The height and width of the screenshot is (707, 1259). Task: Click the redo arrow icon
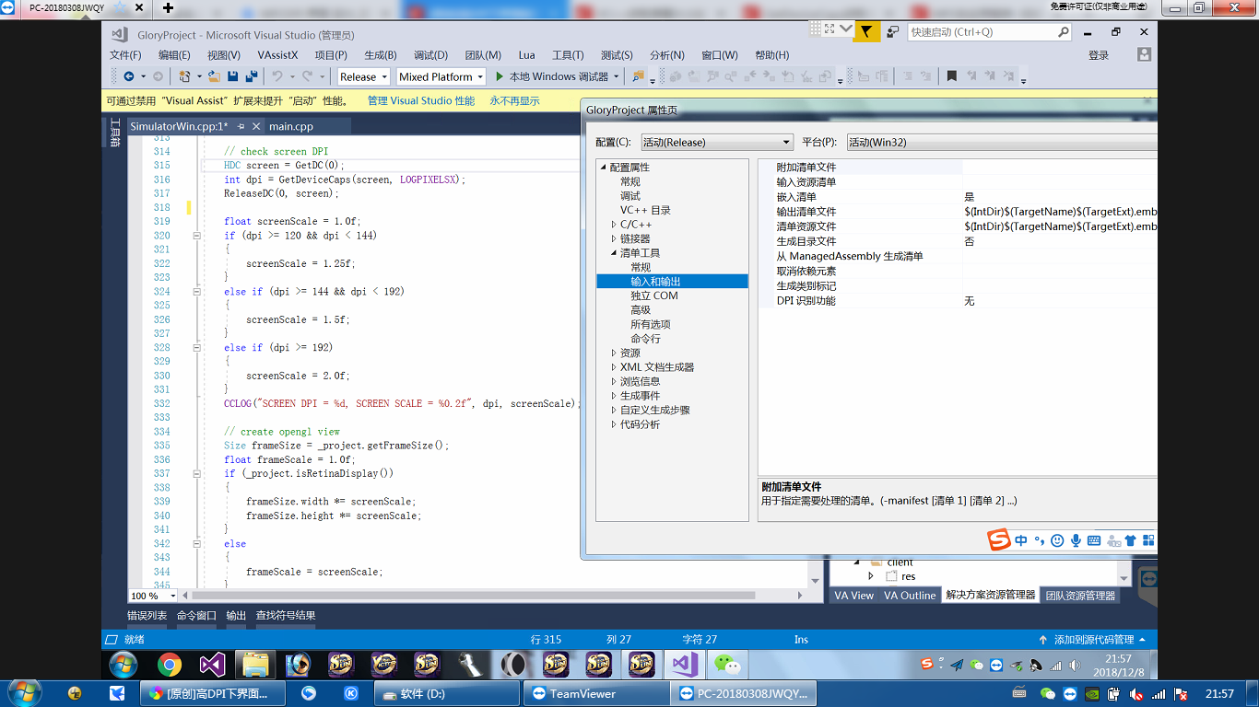pyautogui.click(x=306, y=76)
